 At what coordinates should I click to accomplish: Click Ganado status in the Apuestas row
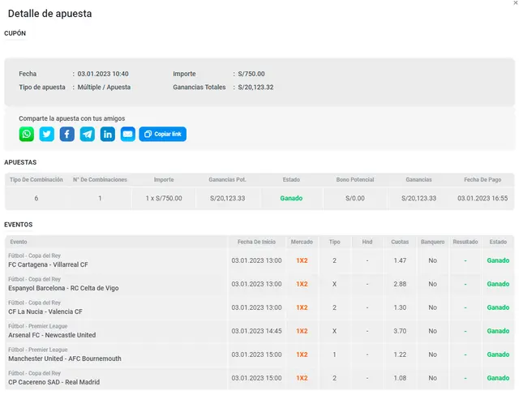tap(291, 198)
